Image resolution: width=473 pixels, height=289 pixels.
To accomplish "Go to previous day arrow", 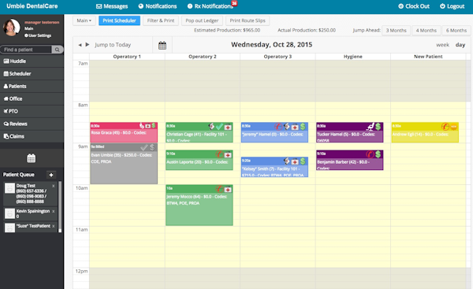I will [80, 45].
